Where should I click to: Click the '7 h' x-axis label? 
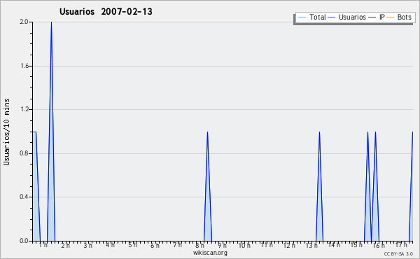pyautogui.click(x=177, y=245)
